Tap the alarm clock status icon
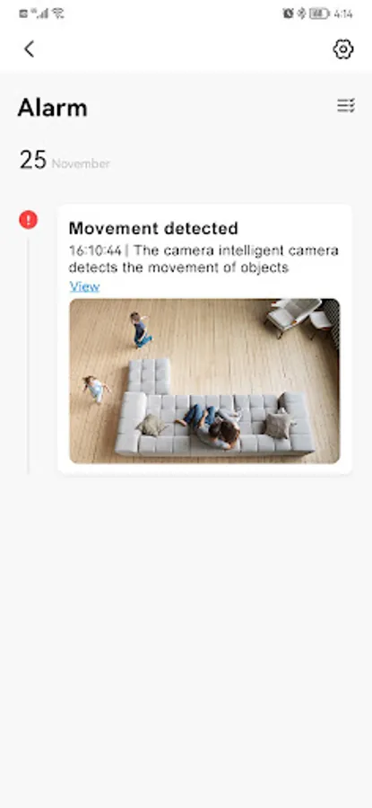The height and width of the screenshot is (808, 372). point(288,13)
